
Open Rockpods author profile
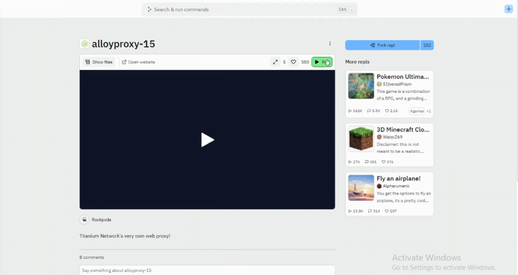tap(101, 219)
